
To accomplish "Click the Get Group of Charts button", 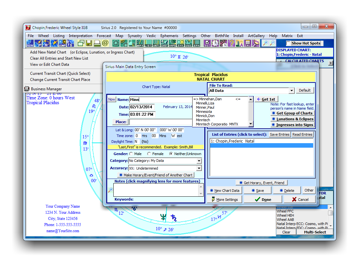I will tap(292, 113).
